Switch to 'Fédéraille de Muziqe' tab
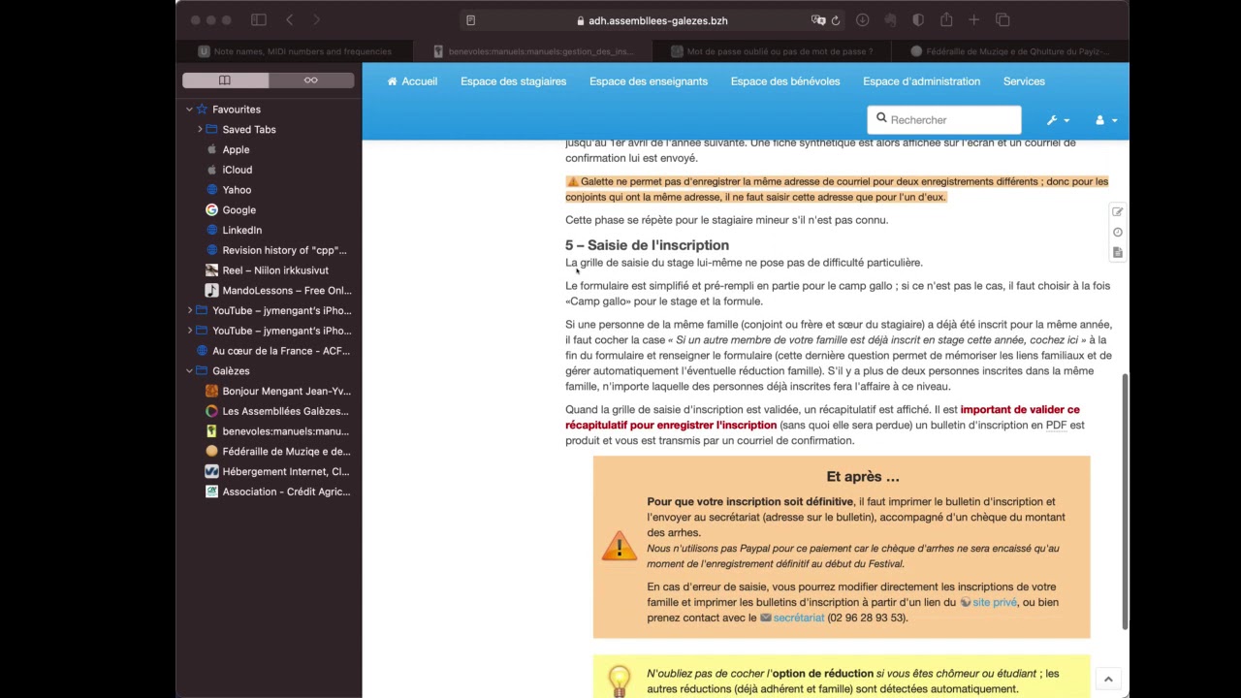This screenshot has height=698, width=1241. [x=1009, y=51]
